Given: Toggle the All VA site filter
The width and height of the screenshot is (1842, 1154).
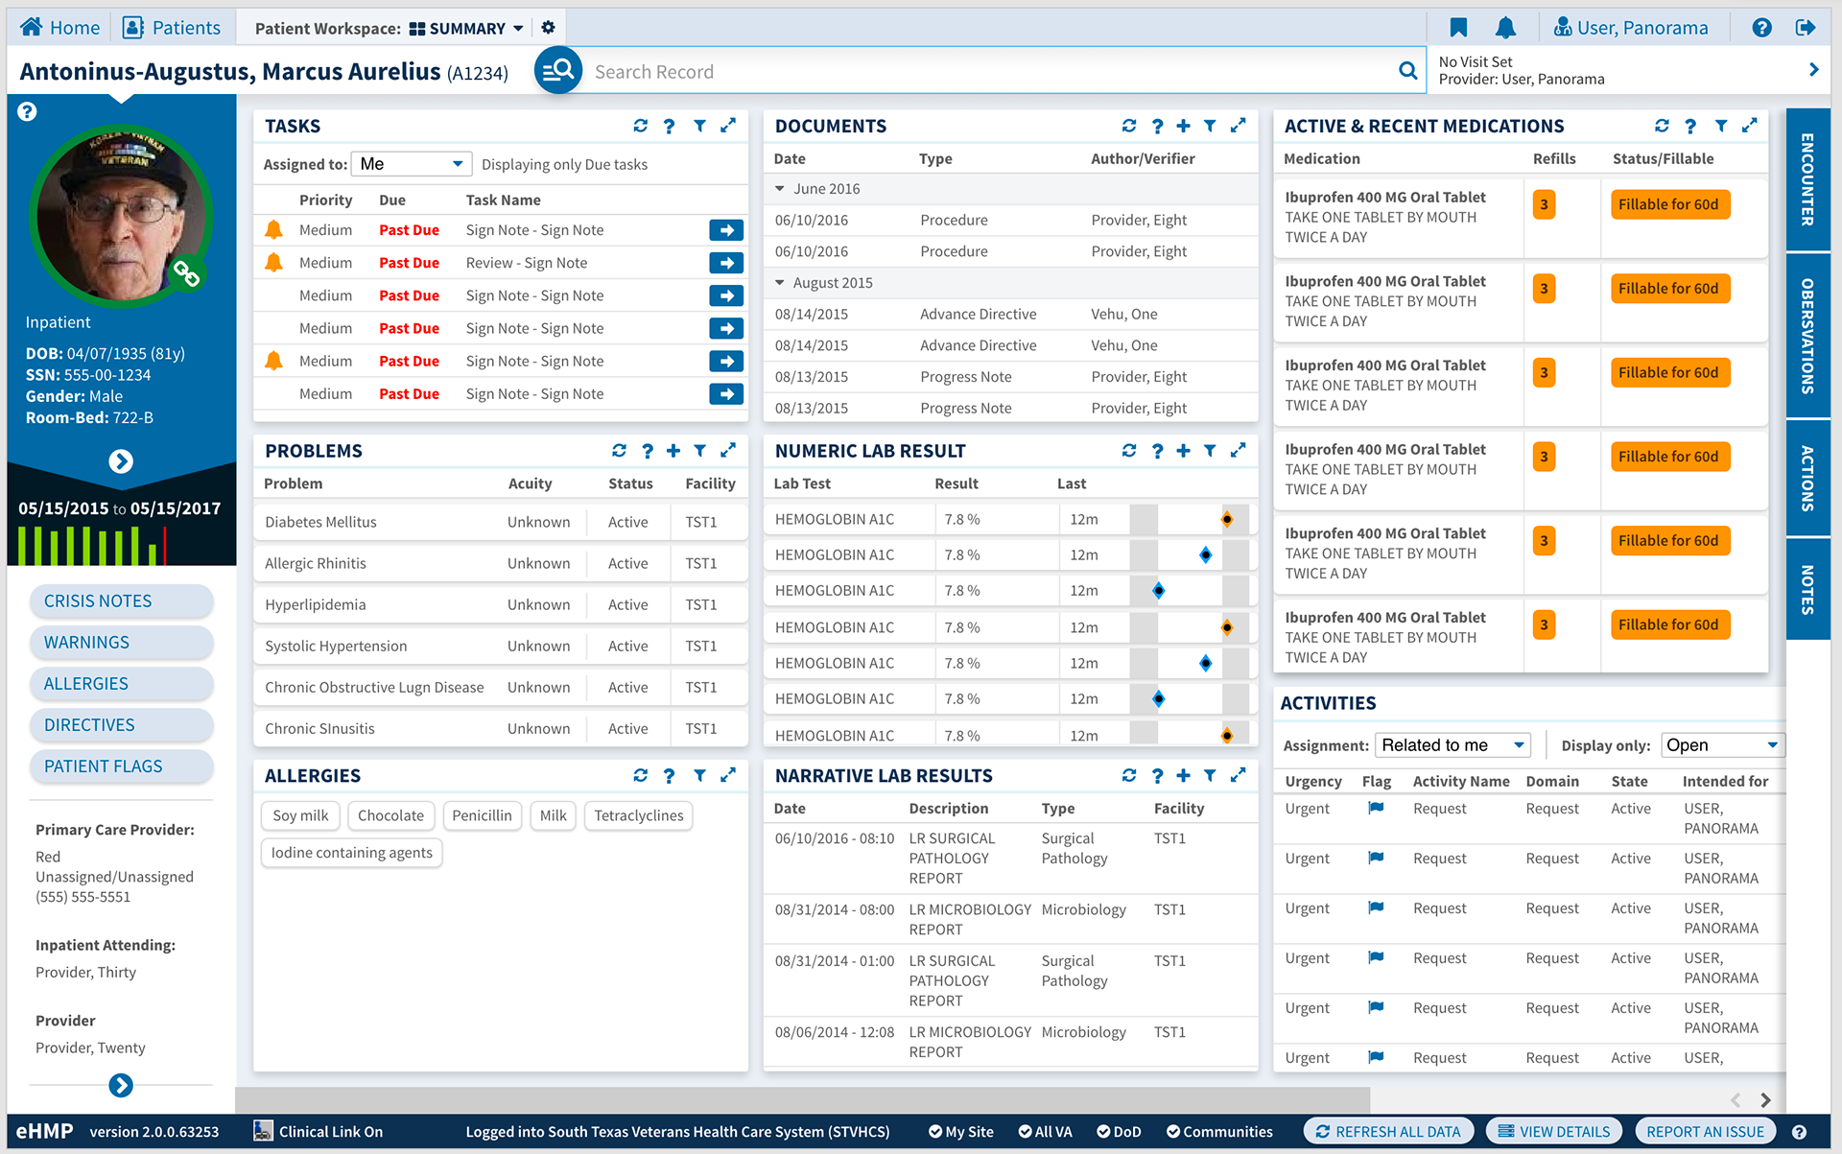Looking at the screenshot, I should [x=1045, y=1132].
